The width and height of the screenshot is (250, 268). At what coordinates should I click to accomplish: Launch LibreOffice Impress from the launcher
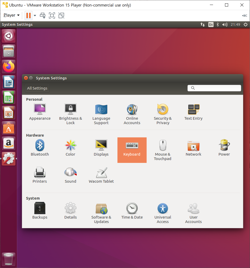[x=9, y=113]
